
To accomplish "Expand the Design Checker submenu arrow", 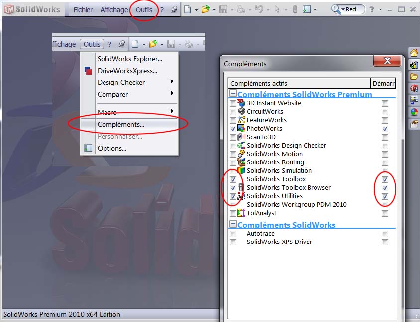I will point(172,81).
